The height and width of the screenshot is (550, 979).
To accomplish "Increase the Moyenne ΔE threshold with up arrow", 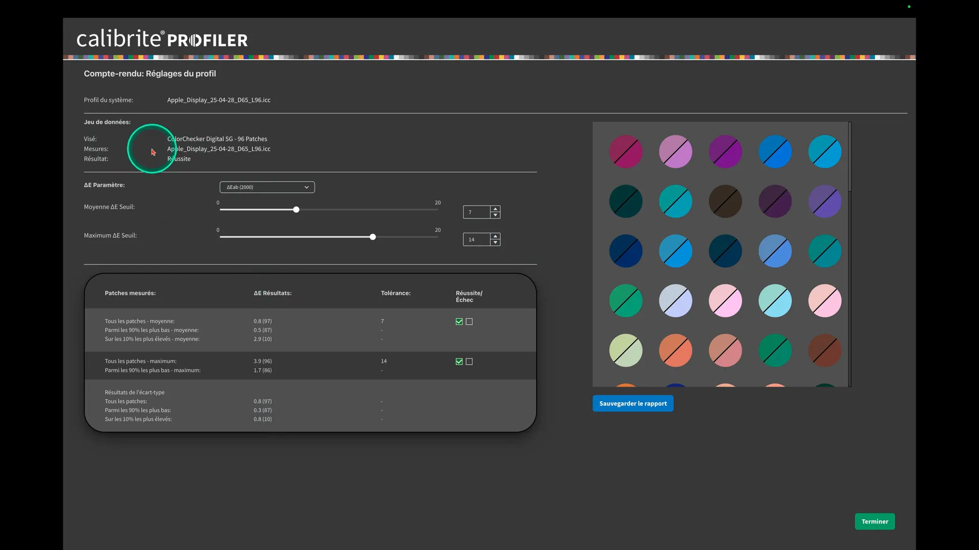I will point(495,209).
